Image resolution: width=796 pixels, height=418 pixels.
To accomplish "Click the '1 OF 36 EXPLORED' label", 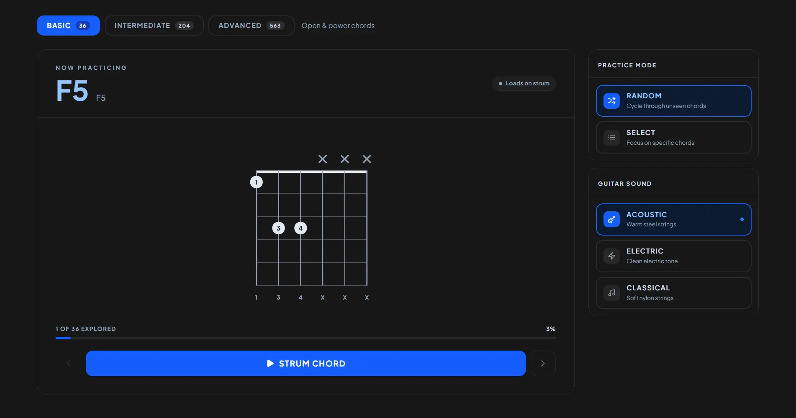I will click(86, 329).
